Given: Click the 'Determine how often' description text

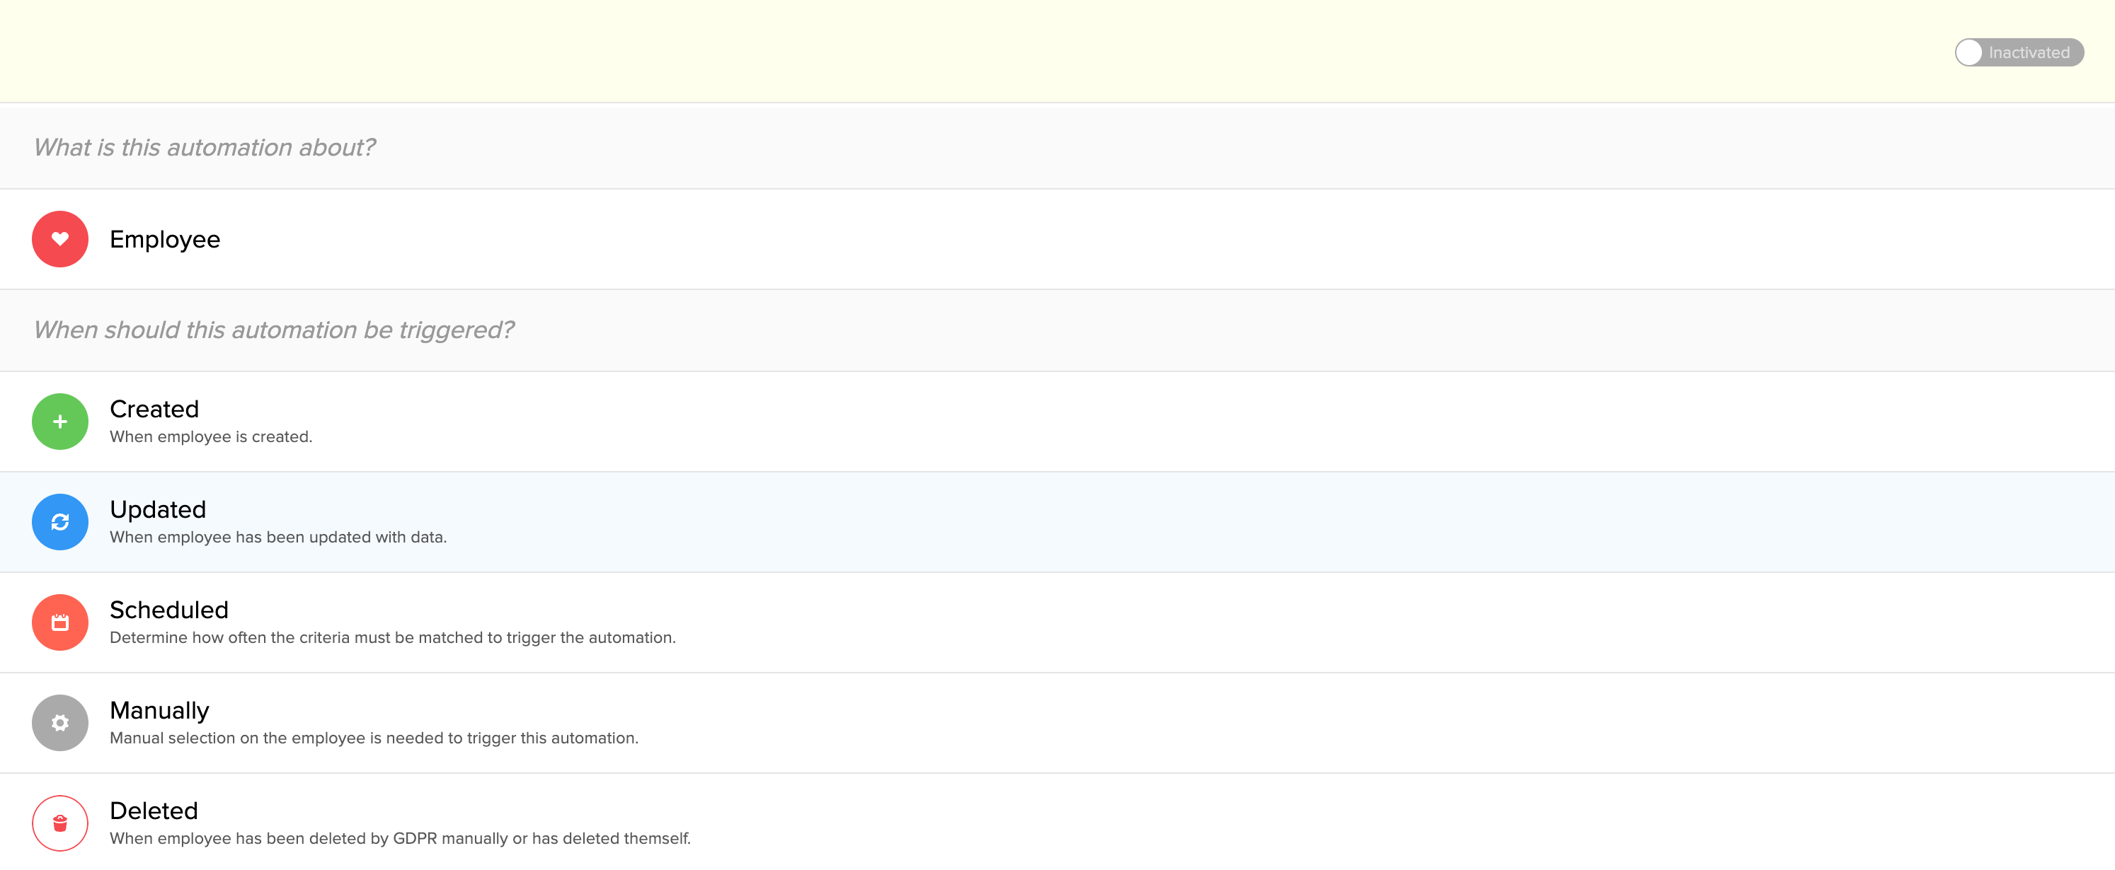Looking at the screenshot, I should [392, 638].
